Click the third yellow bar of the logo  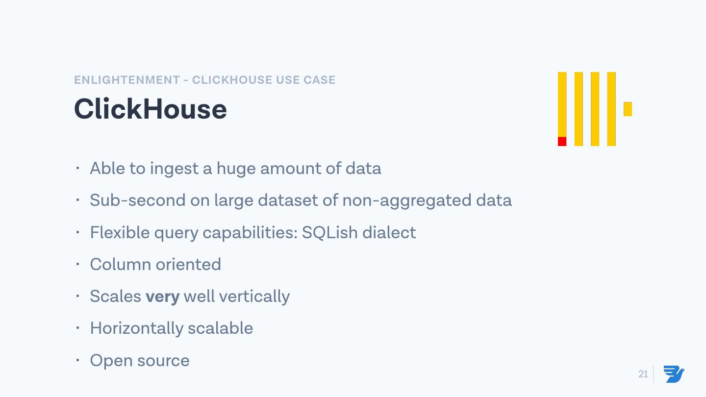pyautogui.click(x=595, y=109)
